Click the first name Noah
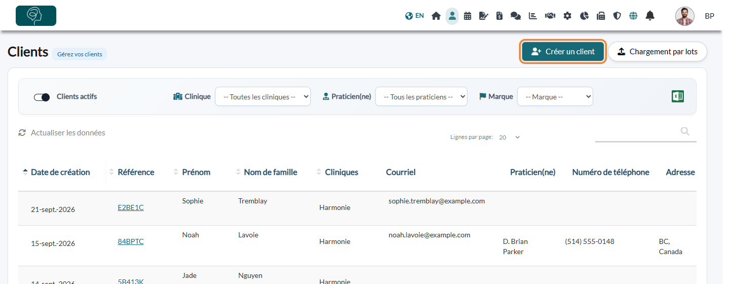Viewport: 730px width, 284px height. coord(191,235)
